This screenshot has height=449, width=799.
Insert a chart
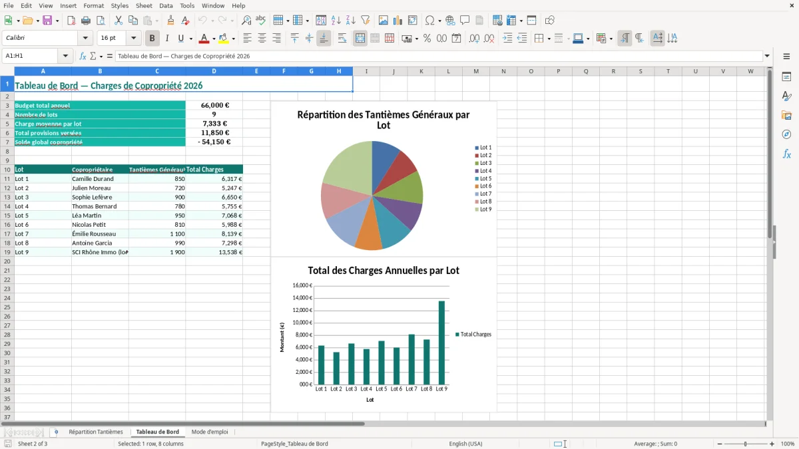click(x=398, y=21)
